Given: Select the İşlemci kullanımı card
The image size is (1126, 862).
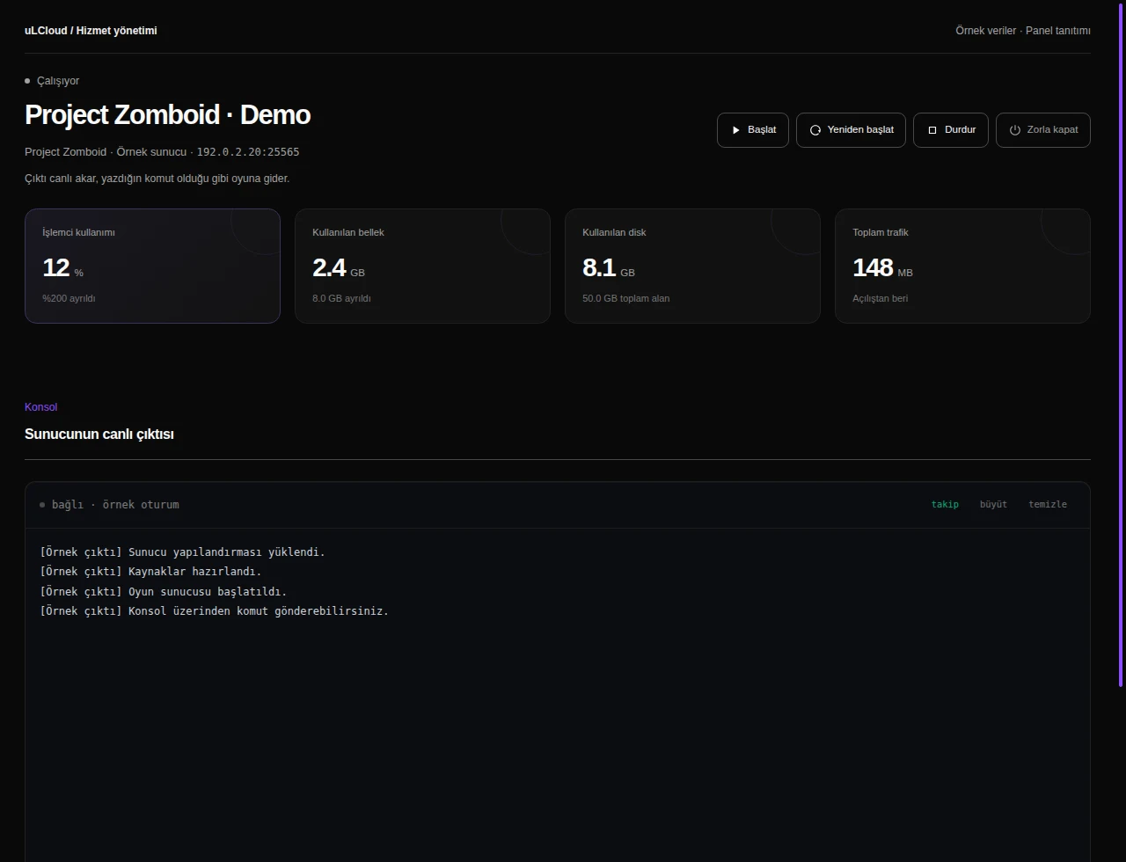Looking at the screenshot, I should (152, 266).
